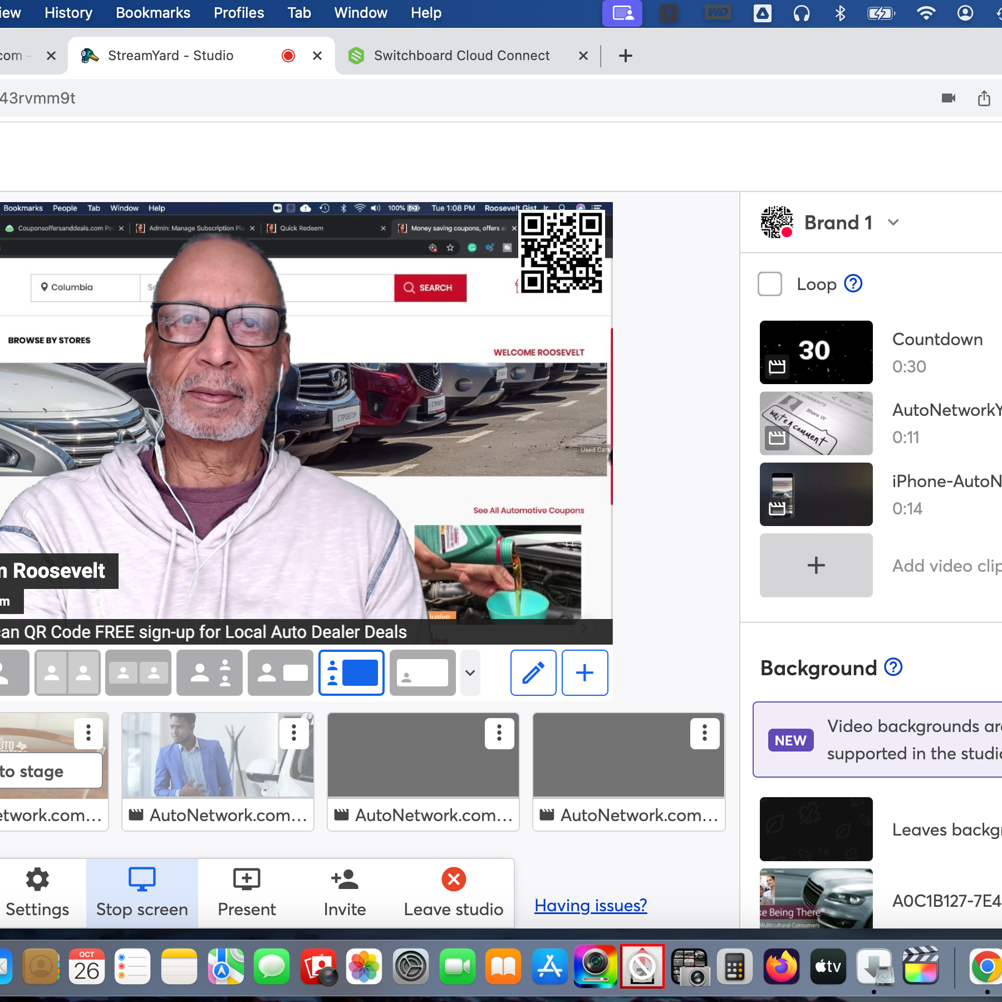1002x1002 pixels.
Task: Select the screen with stacked guests layout
Action: [351, 672]
